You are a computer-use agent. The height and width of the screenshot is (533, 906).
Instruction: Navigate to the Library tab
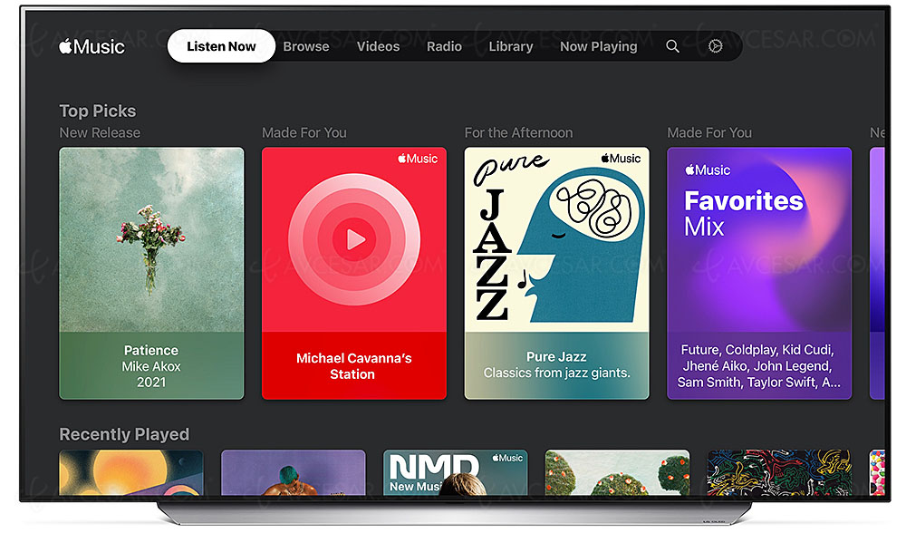pyautogui.click(x=511, y=46)
